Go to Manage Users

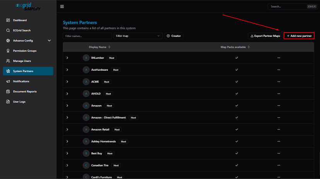click(28, 61)
